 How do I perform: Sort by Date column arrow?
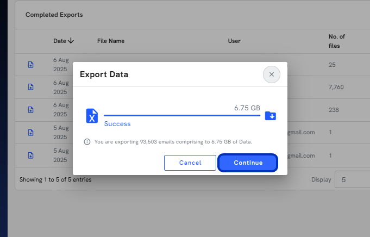[71, 41]
